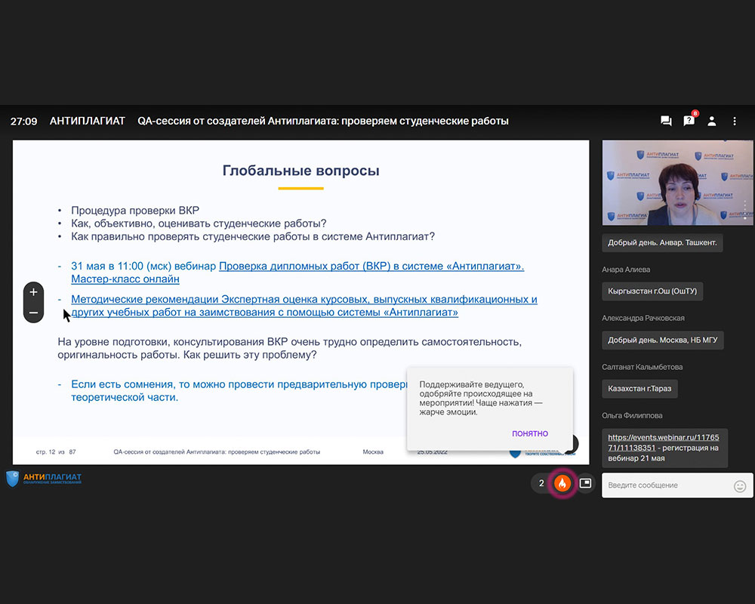
Task: Click the slide page indicator 'стр. 12 из 87'
Action: tap(56, 451)
